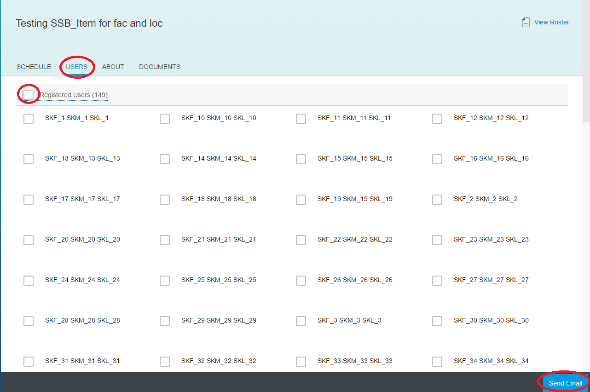The width and height of the screenshot is (590, 392).
Task: Check the SKF_17 SKM_17 SKL_17 box
Action: pyautogui.click(x=29, y=200)
